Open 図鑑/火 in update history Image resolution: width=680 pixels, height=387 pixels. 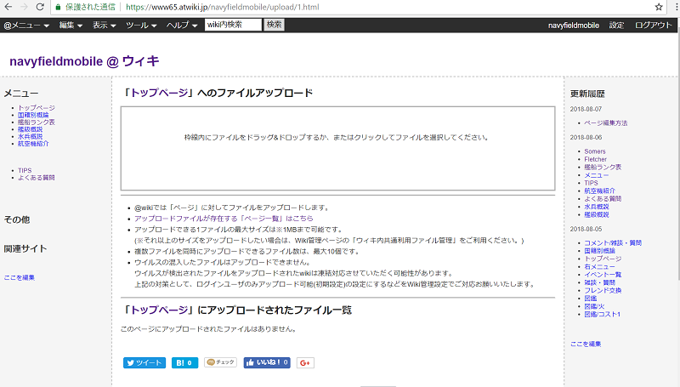point(594,306)
